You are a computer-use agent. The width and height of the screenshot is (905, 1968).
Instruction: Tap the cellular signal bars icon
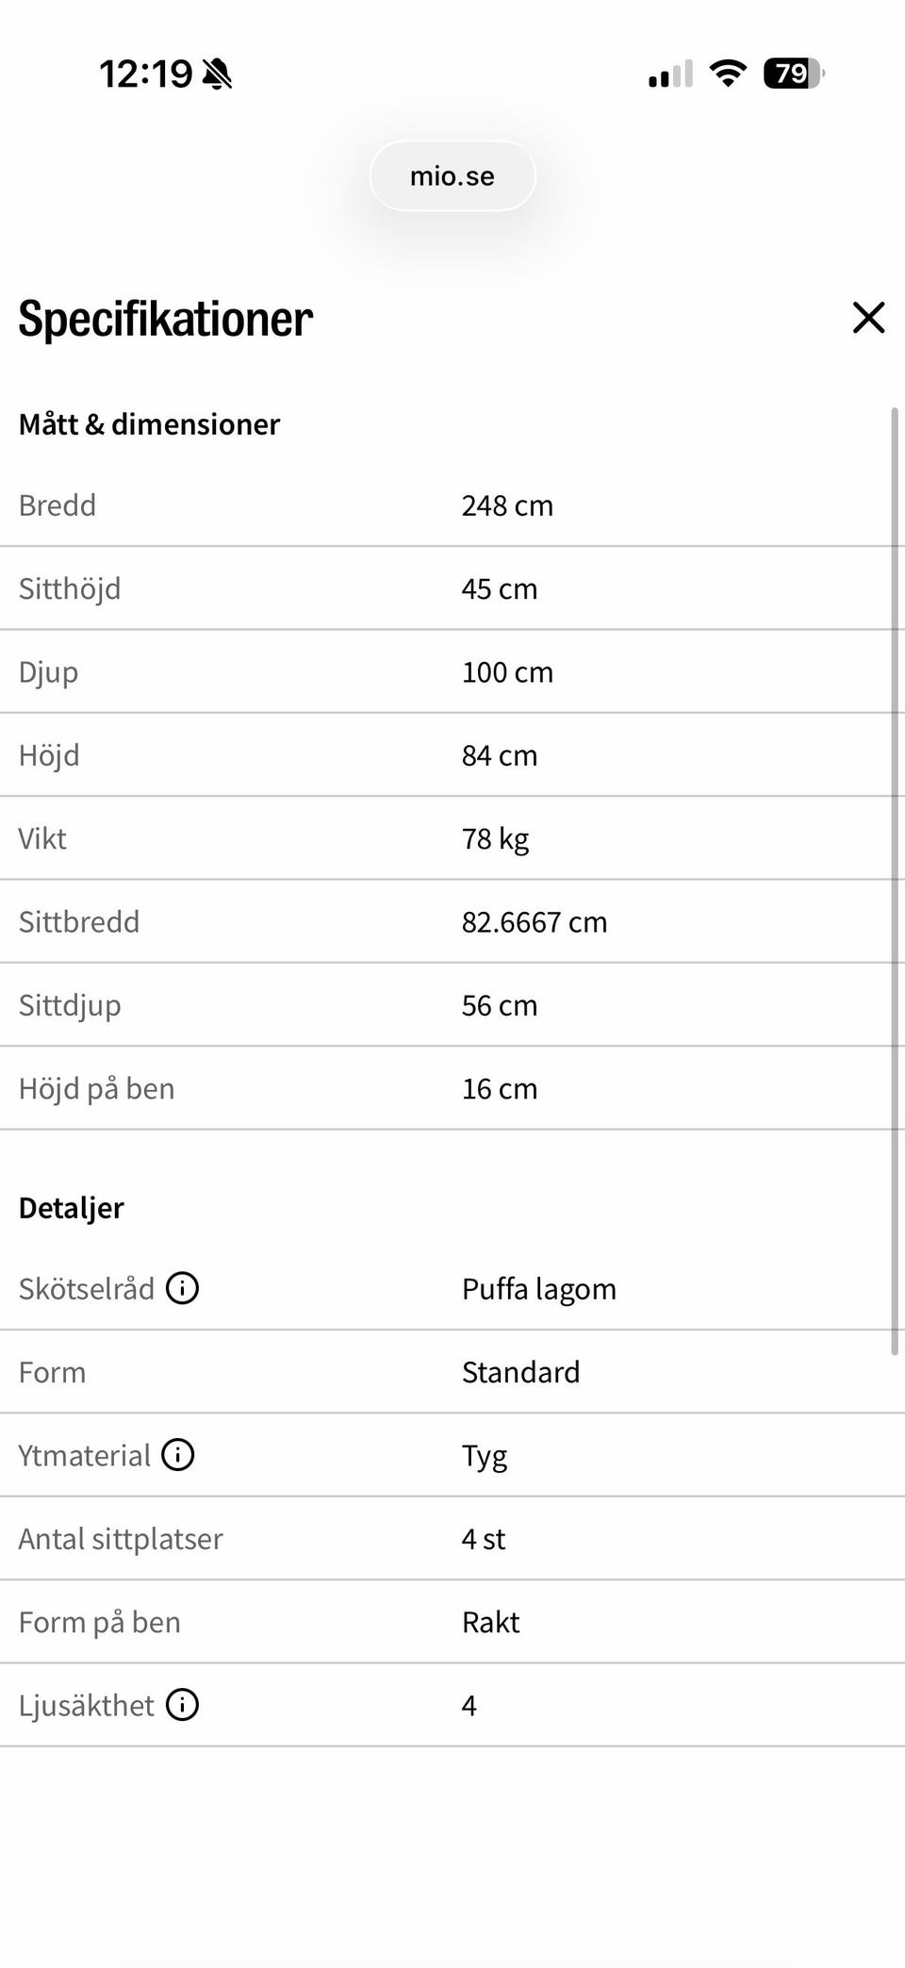[x=670, y=74]
